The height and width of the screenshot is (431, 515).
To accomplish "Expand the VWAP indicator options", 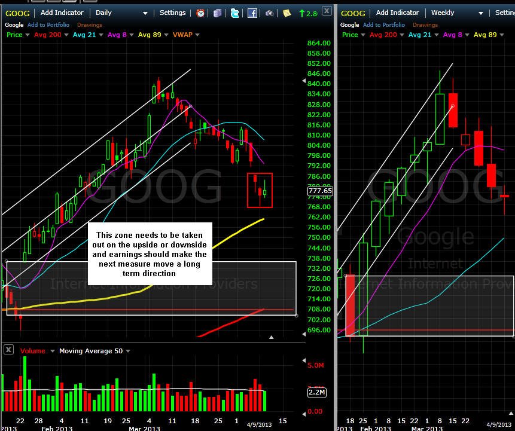I will click(186, 35).
